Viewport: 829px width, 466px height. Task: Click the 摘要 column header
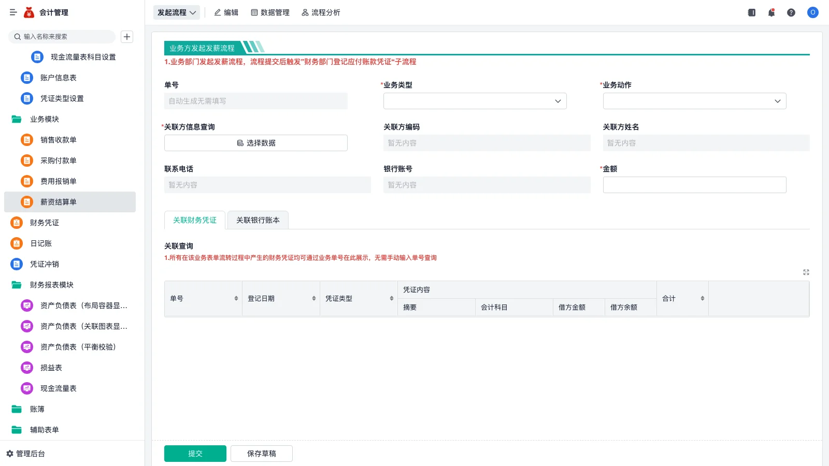[x=436, y=308]
